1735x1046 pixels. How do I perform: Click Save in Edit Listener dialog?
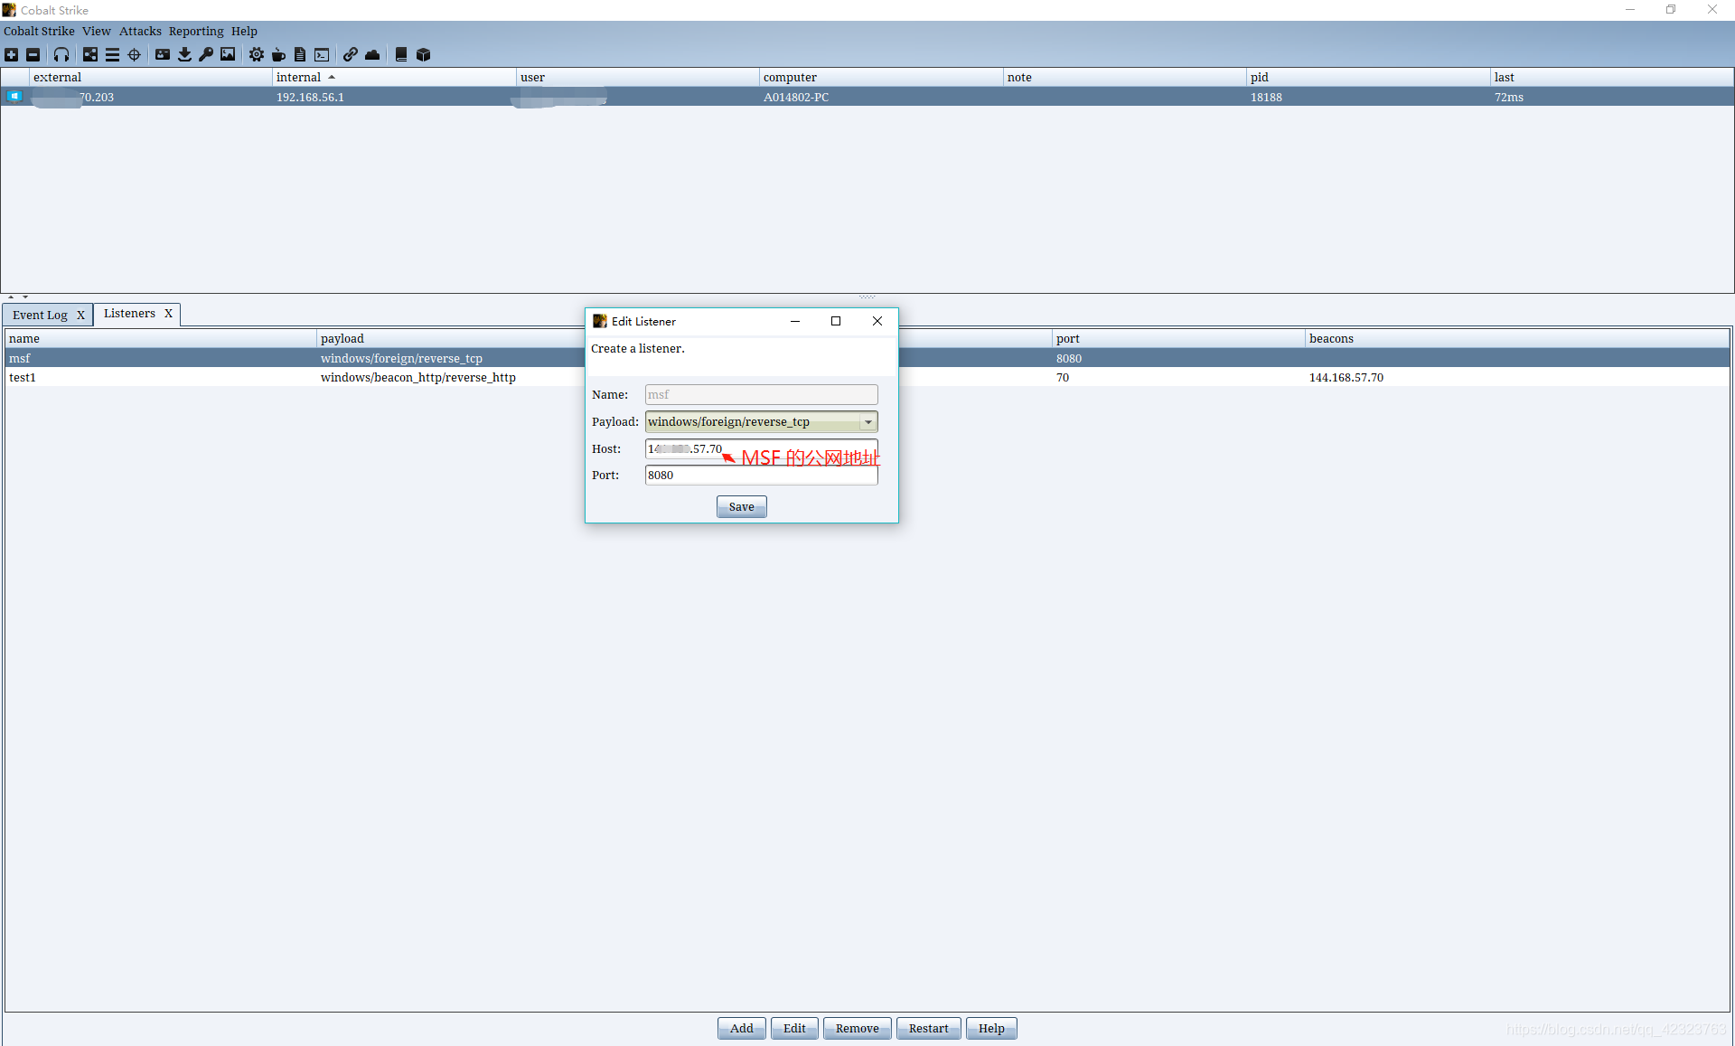(741, 507)
